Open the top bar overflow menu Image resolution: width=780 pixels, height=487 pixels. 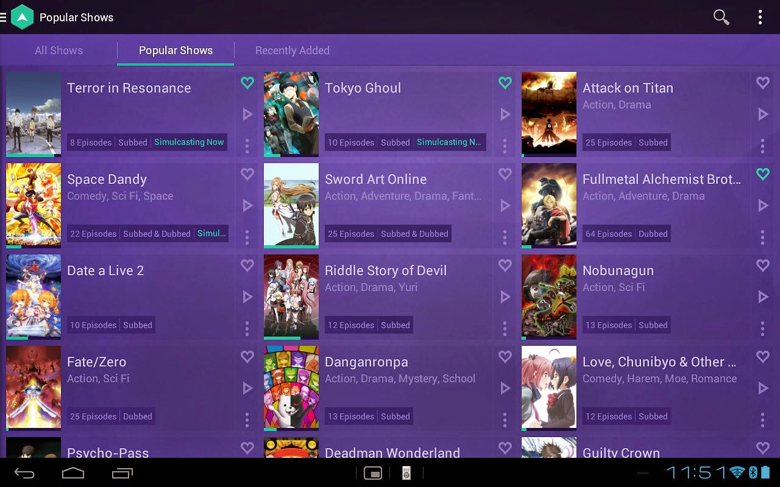[x=760, y=17]
